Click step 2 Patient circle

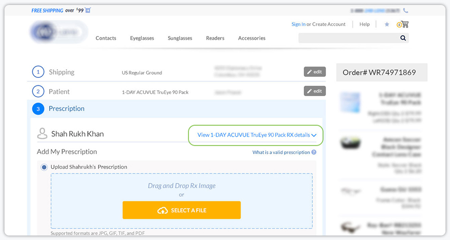(x=38, y=92)
